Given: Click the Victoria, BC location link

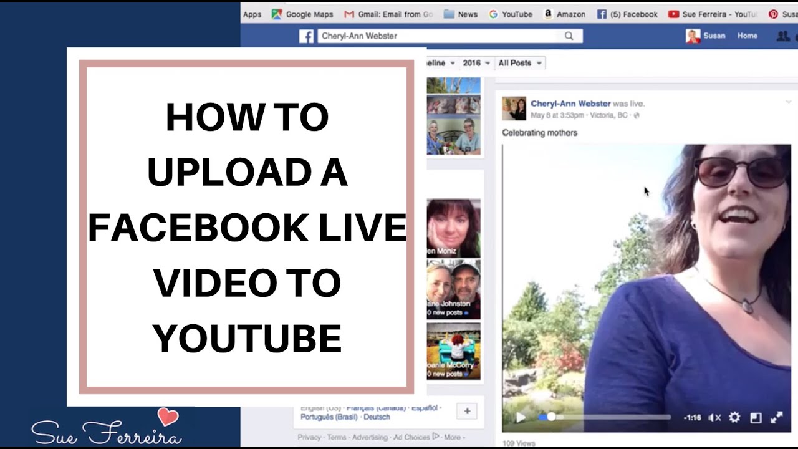Looking at the screenshot, I should click(x=610, y=115).
